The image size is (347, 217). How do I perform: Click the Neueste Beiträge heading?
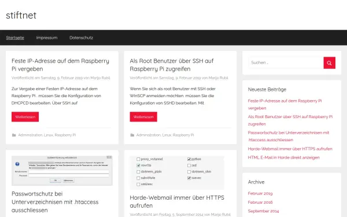(267, 90)
